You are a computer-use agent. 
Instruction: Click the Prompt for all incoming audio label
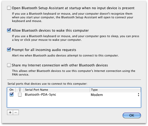click(x=44, y=50)
